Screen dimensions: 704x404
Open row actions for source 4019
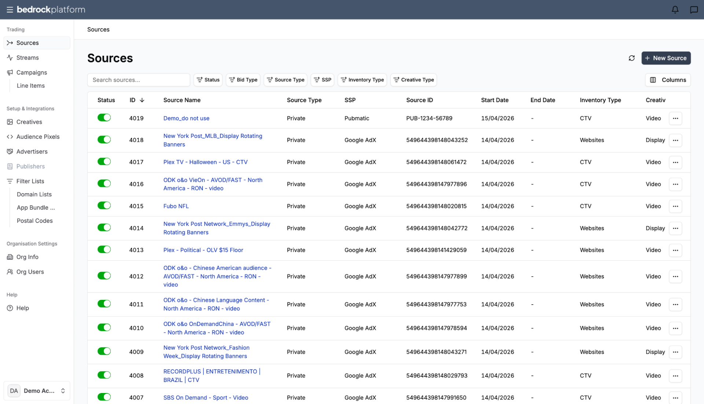point(675,118)
